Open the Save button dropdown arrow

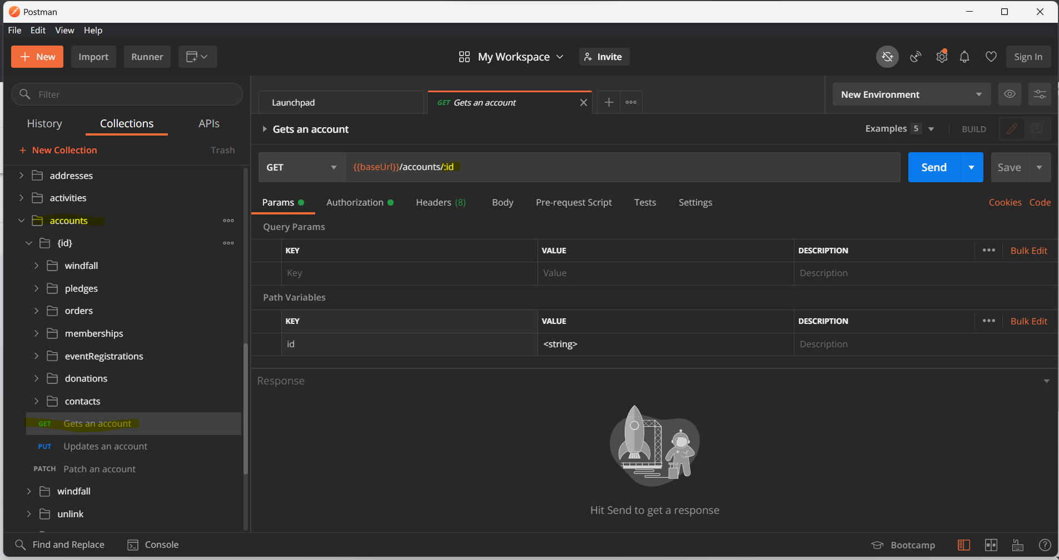pos(1039,167)
